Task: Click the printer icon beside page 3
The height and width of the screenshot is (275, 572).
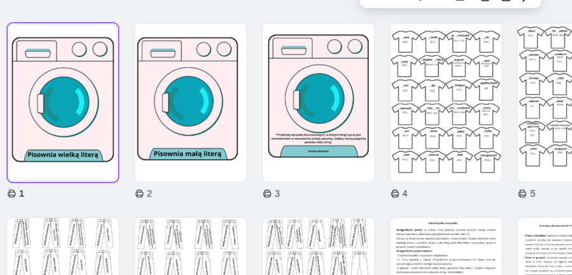Action: pos(268,193)
